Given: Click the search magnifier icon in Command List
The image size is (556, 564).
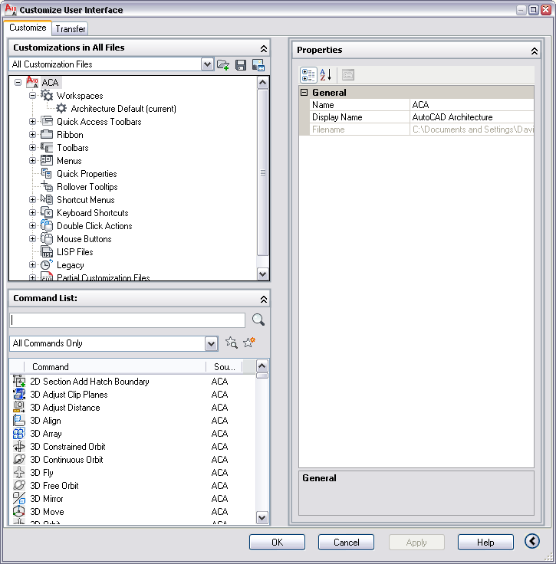Looking at the screenshot, I should pos(258,320).
